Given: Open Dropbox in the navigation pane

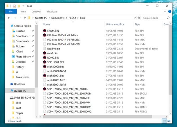Looking at the screenshot, I should pyautogui.click(x=21, y=62).
